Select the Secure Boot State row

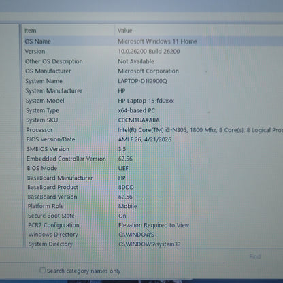153,216
